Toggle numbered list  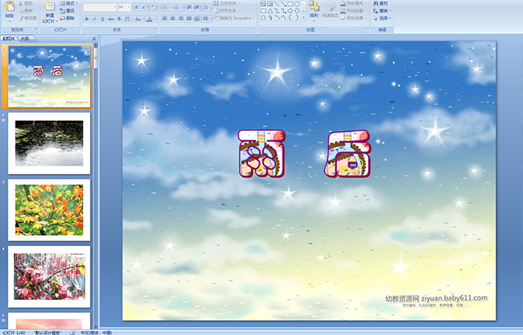[177, 7]
